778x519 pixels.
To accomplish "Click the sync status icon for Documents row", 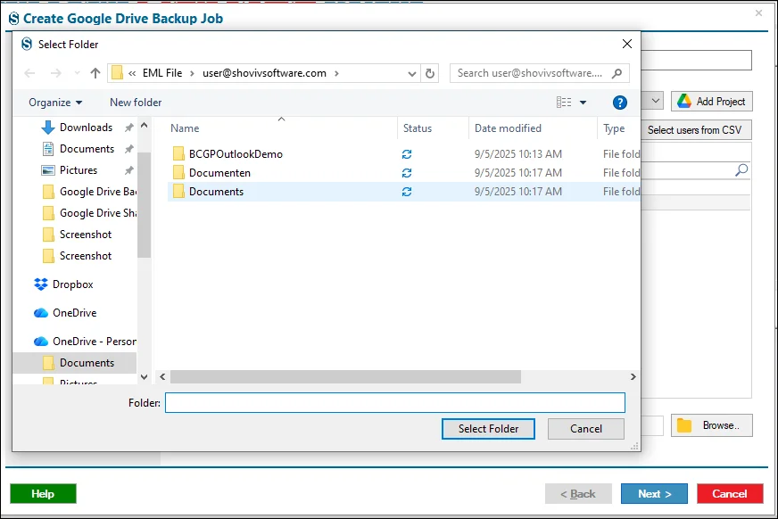I will click(x=407, y=192).
